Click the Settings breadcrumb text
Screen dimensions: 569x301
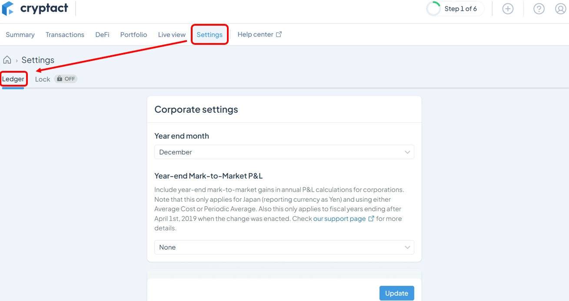38,60
